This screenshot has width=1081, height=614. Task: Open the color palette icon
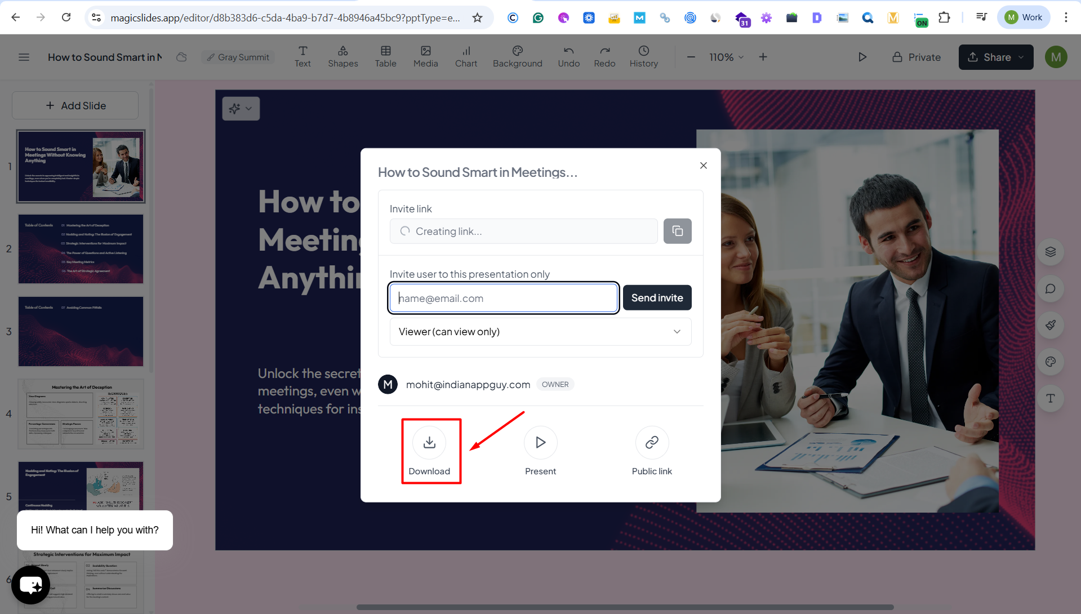pyautogui.click(x=1051, y=362)
